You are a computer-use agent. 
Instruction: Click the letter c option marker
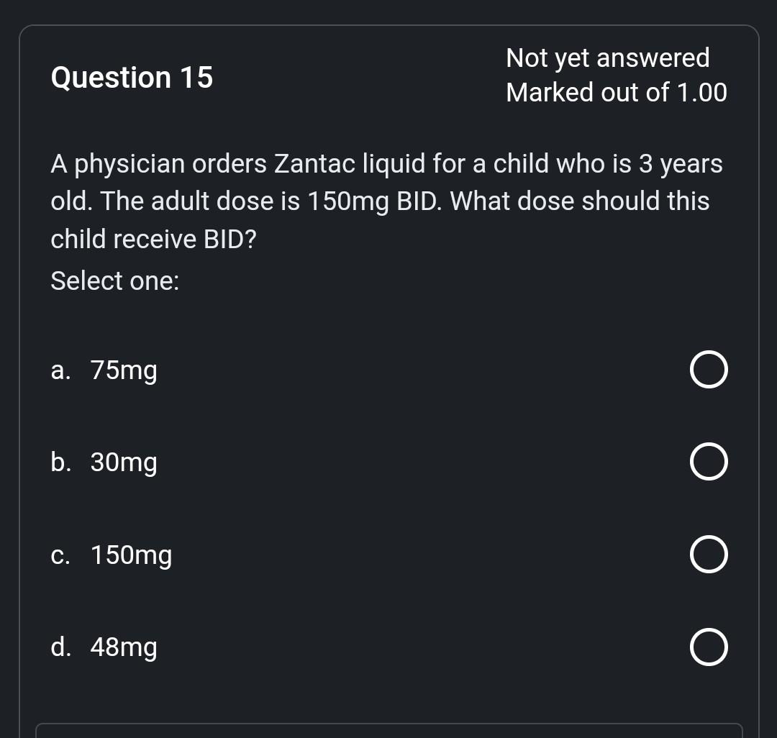point(60,555)
